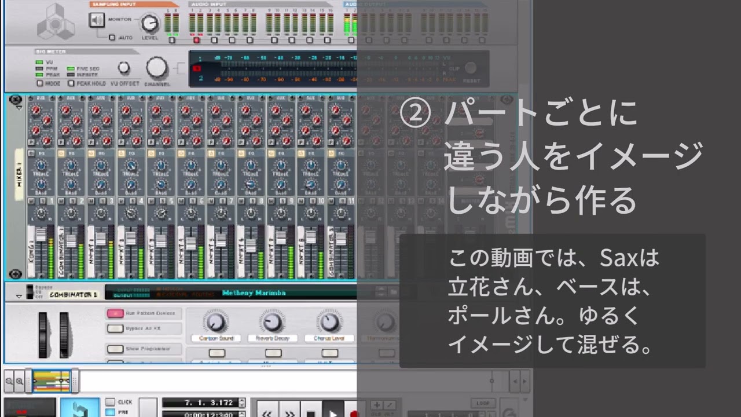Image resolution: width=741 pixels, height=417 pixels.
Task: Toggle the Run Pattern Devices button
Action: point(115,313)
